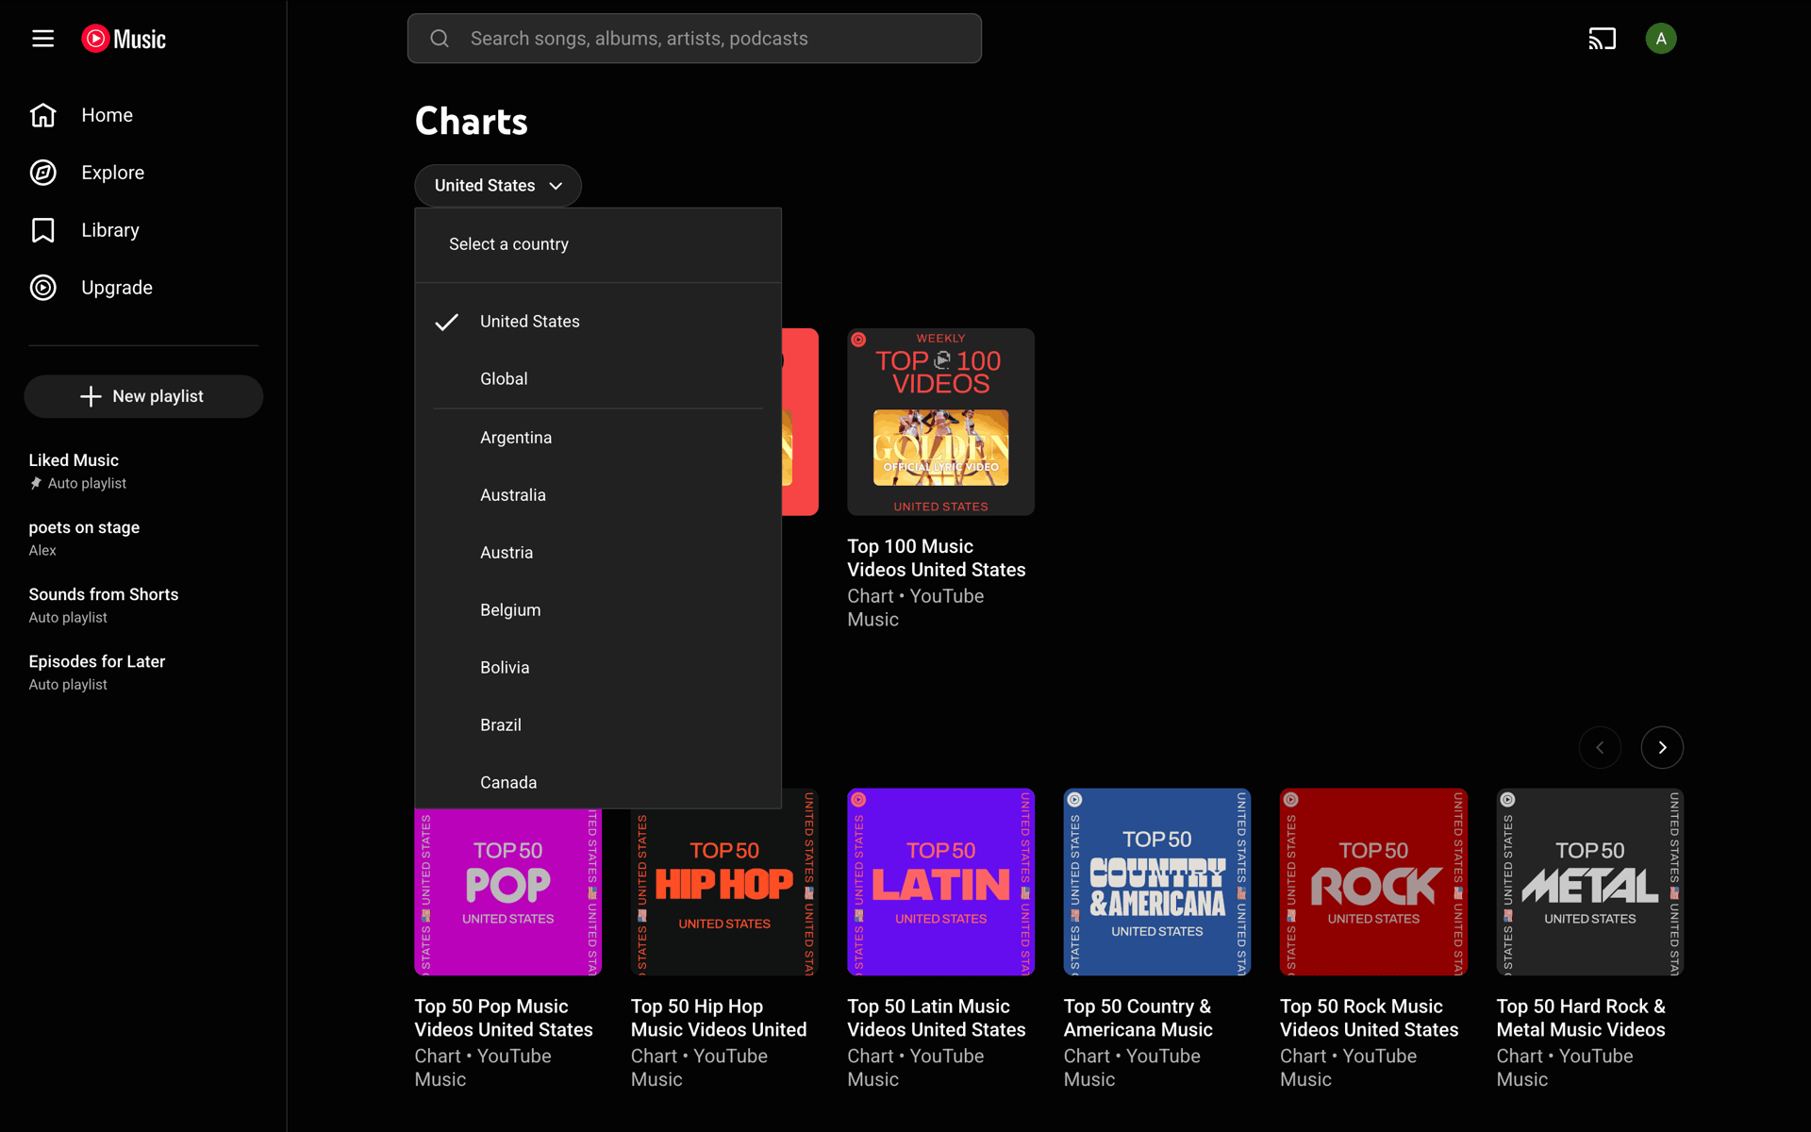Viewport: 1811px width, 1132px height.
Task: Click 'Select a country' menu header
Action: (x=508, y=244)
